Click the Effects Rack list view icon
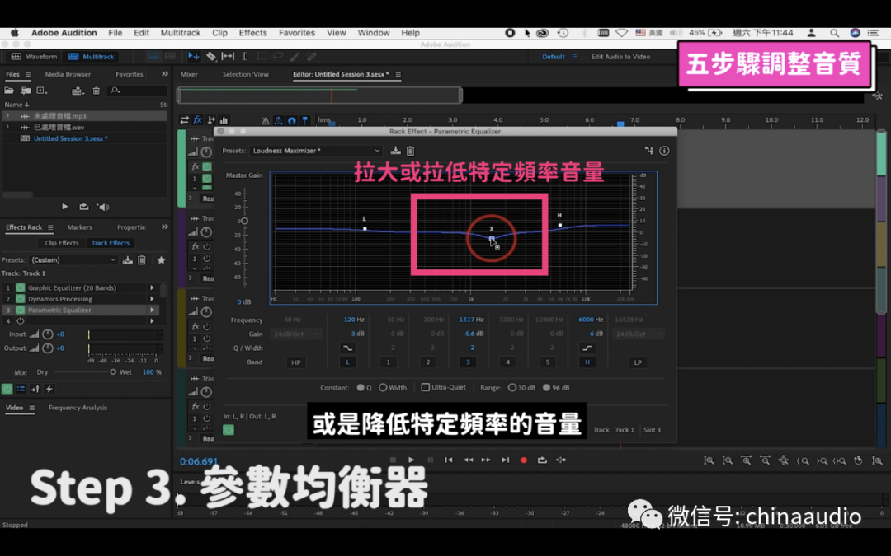The width and height of the screenshot is (891, 556). 21,389
